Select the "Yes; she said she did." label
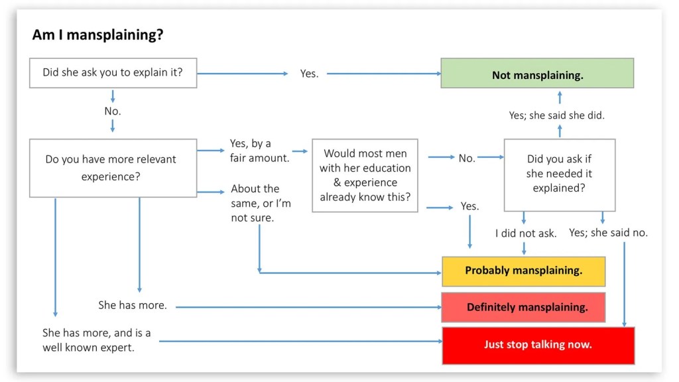The image size is (679, 382). (x=557, y=115)
